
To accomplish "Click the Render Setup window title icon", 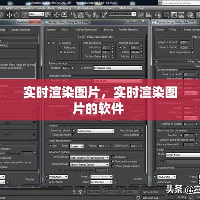I will point(46,22).
